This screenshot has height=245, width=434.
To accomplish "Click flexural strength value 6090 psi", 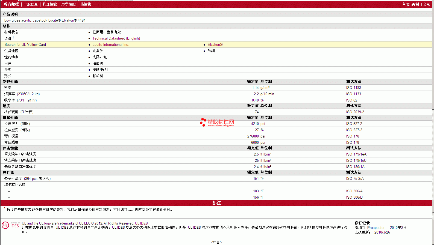I will (x=258, y=143).
